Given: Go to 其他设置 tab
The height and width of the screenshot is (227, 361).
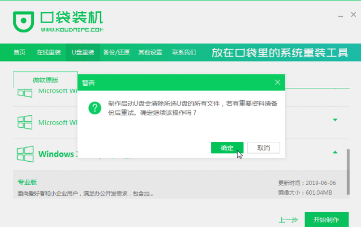Looking at the screenshot, I should coord(150,52).
